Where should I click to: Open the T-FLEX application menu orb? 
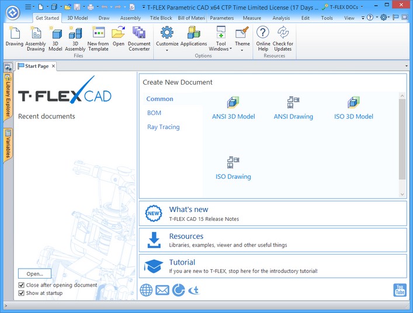13,13
